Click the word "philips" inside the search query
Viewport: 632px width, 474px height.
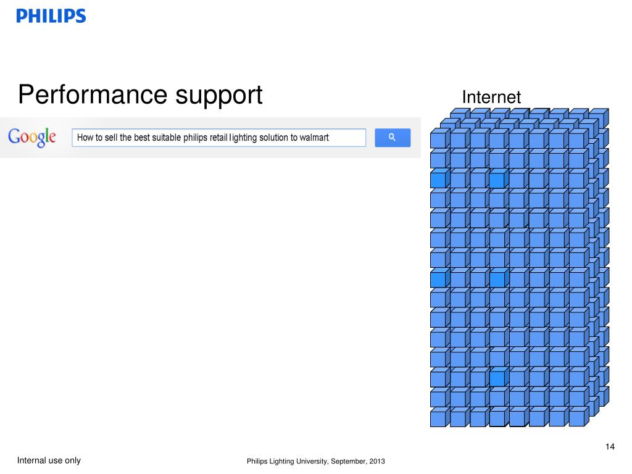[x=195, y=138]
